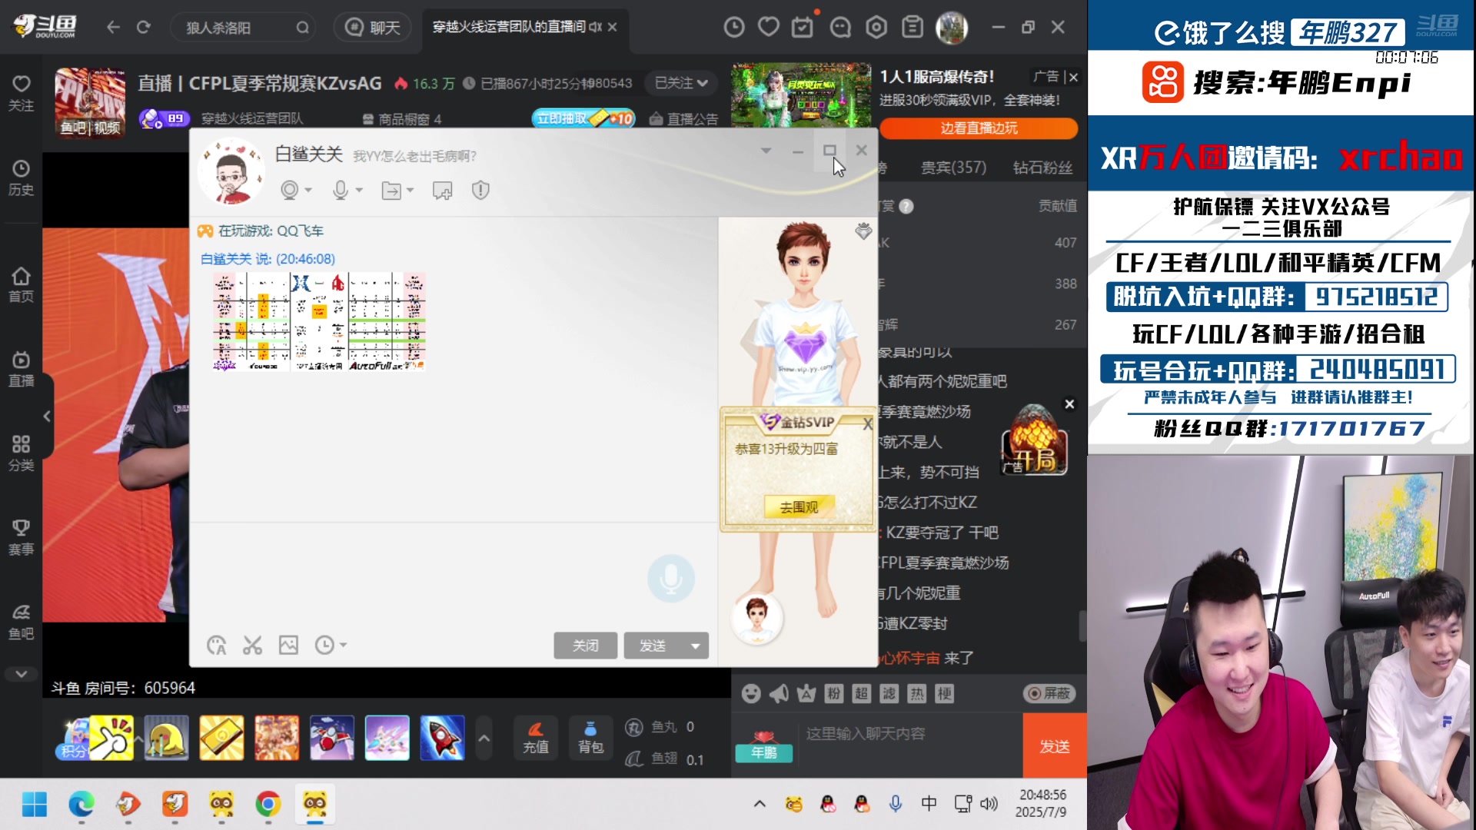Click 立即抽取 lottery button

pyautogui.click(x=583, y=118)
